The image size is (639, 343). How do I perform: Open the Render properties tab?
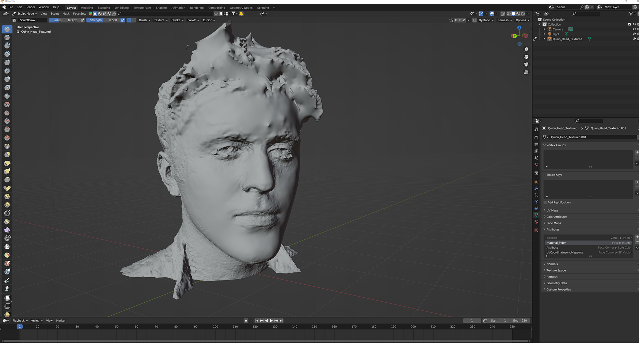[x=536, y=137]
